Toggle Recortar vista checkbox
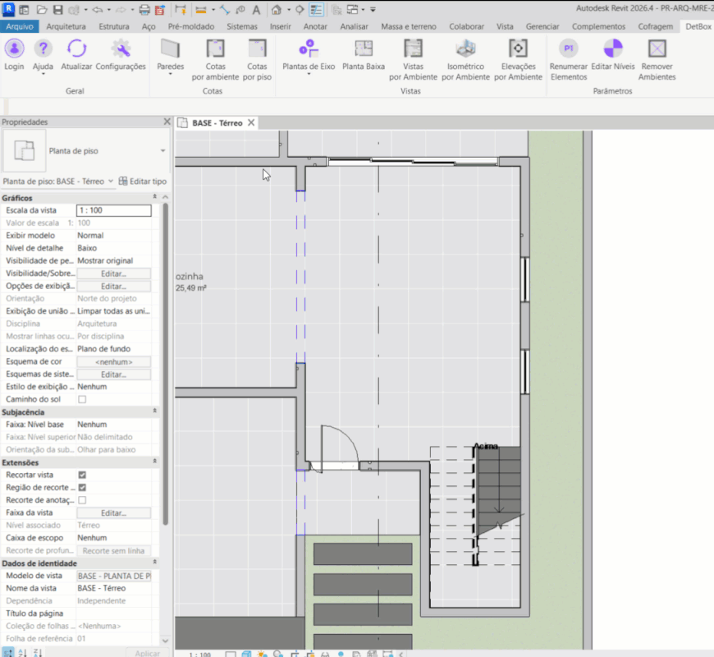 [x=82, y=475]
